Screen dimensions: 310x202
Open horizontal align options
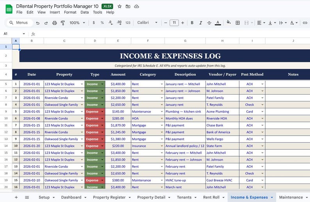261,23
